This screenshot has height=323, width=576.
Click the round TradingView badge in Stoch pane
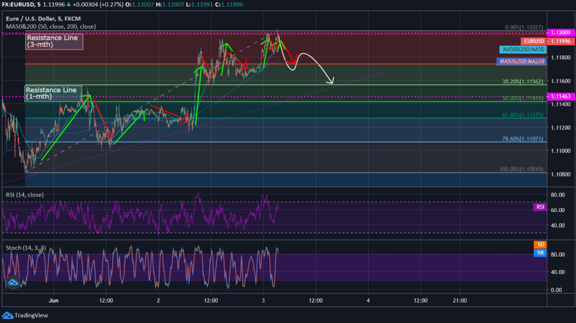pyautogui.click(x=13, y=282)
